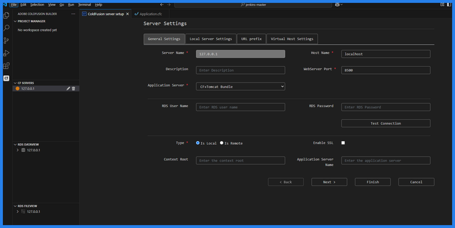This screenshot has width=455, height=228.
Task: Switch to the URL prefix tab
Action: click(x=251, y=39)
